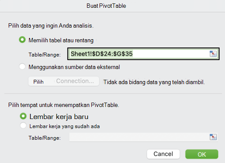The width and height of the screenshot is (225, 163).
Task: Click the Pilih Connection... button
Action: point(64,81)
